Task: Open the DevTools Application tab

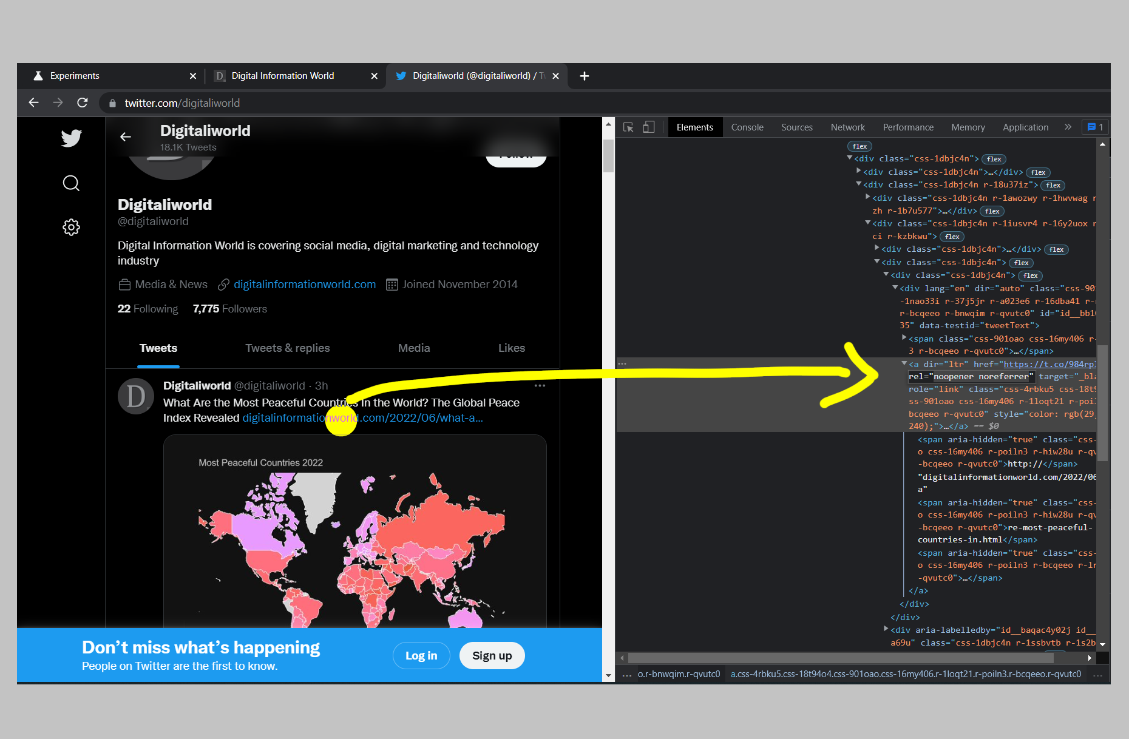Action: (x=1026, y=127)
